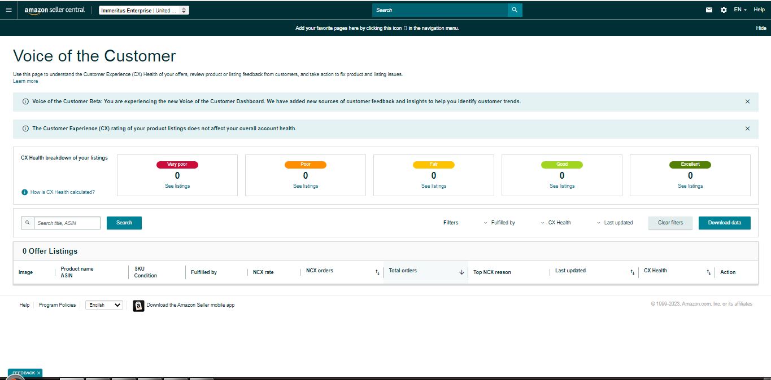
Task: Select the Poor badge
Action: tap(306, 165)
